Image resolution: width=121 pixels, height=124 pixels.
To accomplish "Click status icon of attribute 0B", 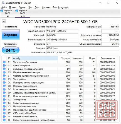I will tap(4, 86).
